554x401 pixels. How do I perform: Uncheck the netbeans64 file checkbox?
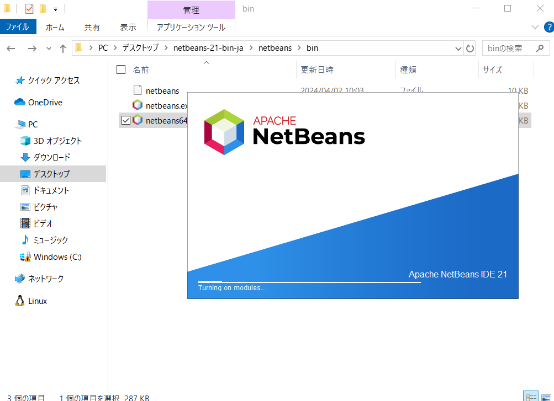pos(126,120)
